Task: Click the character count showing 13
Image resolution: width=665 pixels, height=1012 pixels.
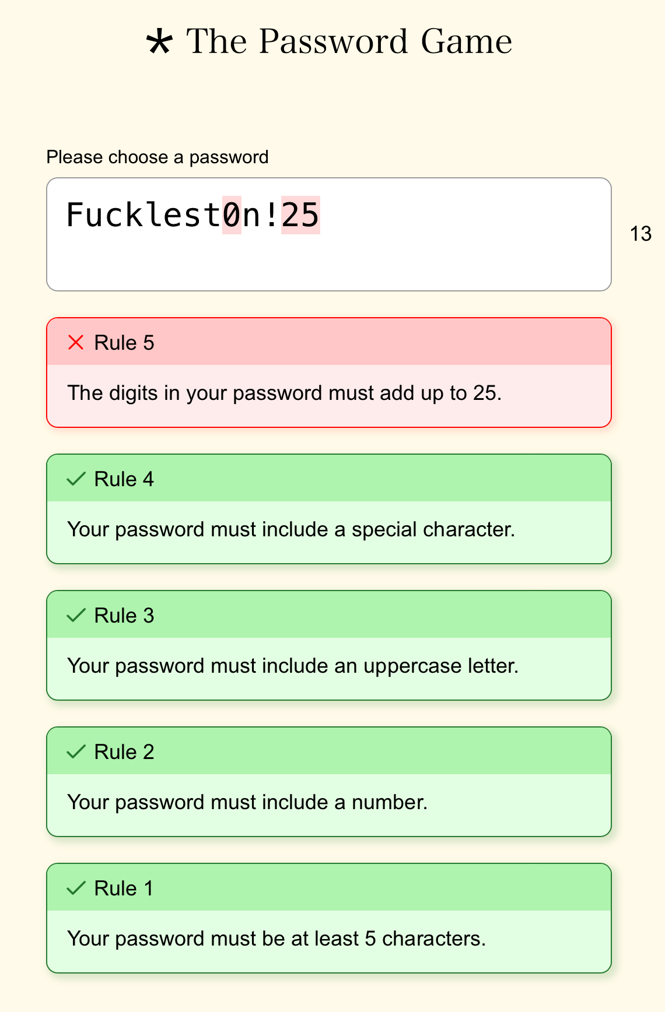Action: 640,233
